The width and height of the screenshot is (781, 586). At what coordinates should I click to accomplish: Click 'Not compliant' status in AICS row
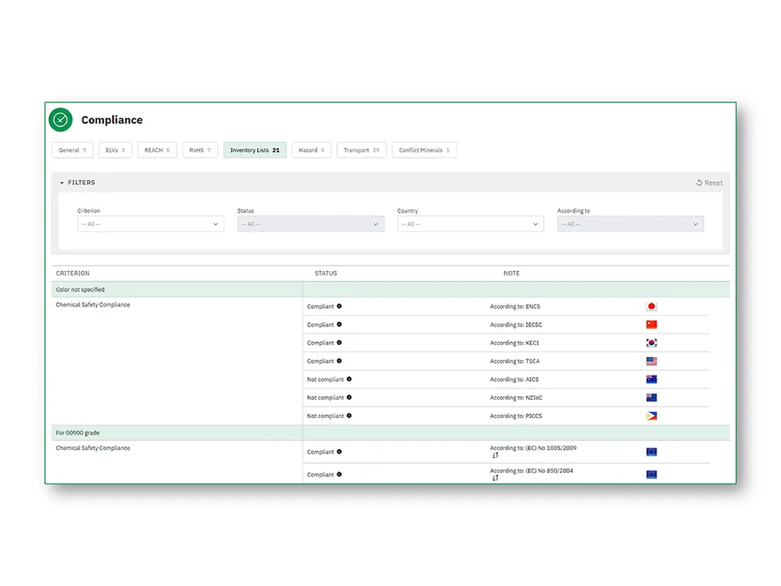(325, 379)
